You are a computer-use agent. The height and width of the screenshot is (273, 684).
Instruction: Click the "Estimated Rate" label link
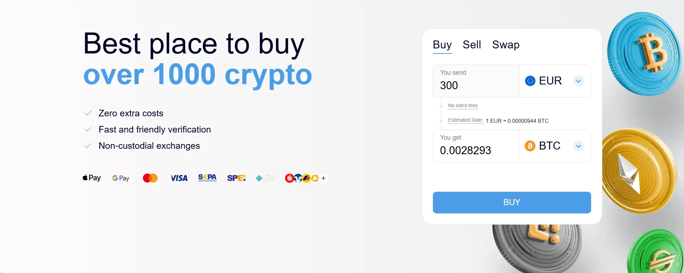(x=465, y=120)
